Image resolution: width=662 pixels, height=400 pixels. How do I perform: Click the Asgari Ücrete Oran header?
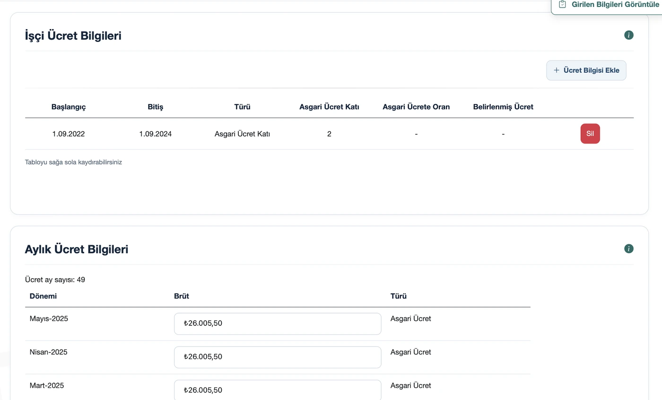tap(416, 107)
